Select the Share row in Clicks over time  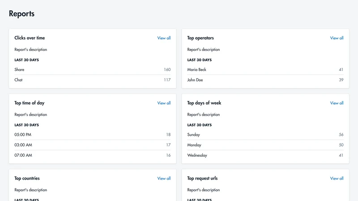pyautogui.click(x=93, y=70)
